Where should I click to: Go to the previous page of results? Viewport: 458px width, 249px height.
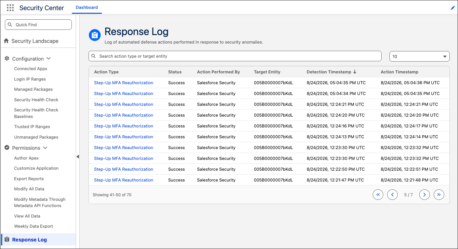(x=392, y=195)
